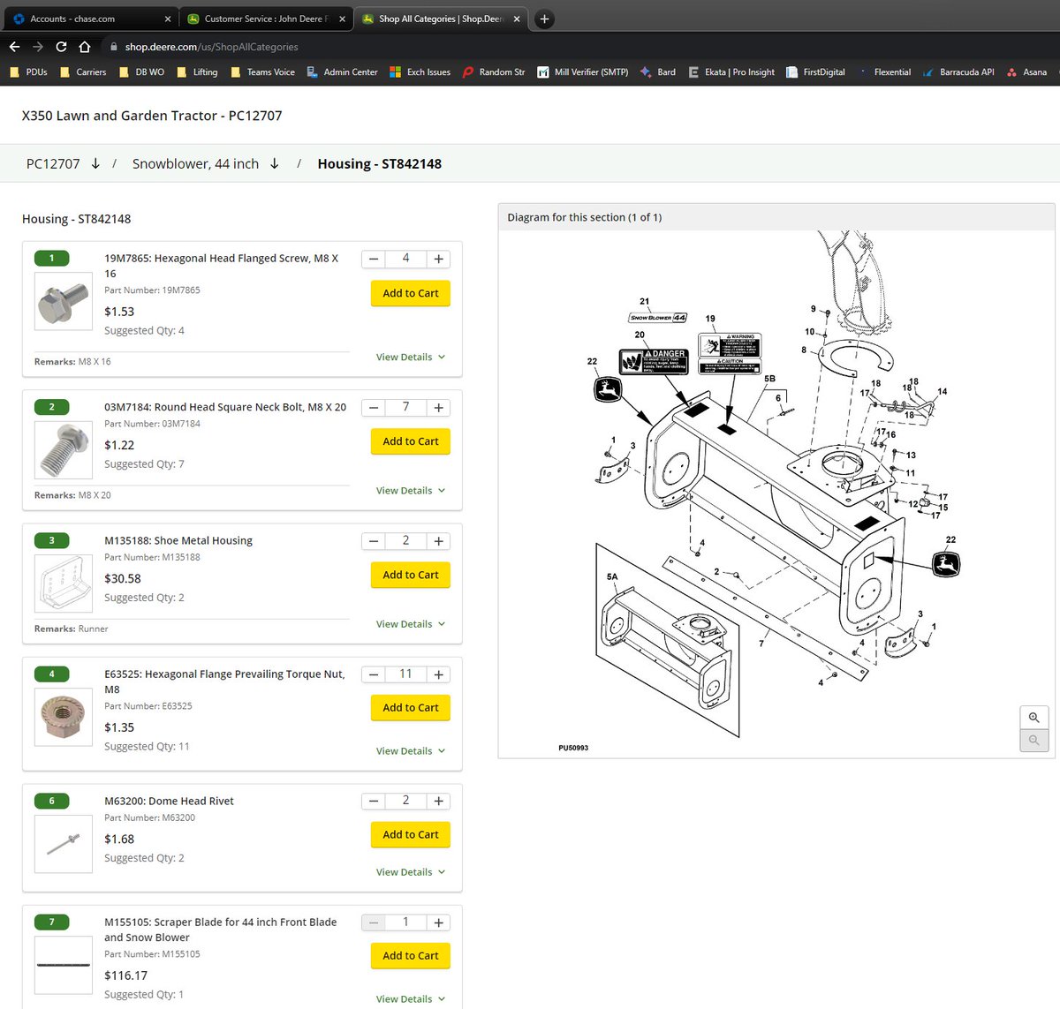This screenshot has height=1009, width=1060.
Task: Open the Shoe Metal Housing thumbnail
Action: click(x=63, y=584)
